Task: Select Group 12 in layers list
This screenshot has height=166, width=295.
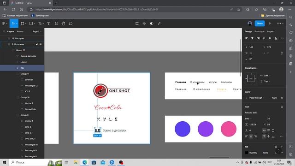Action: 20,50
